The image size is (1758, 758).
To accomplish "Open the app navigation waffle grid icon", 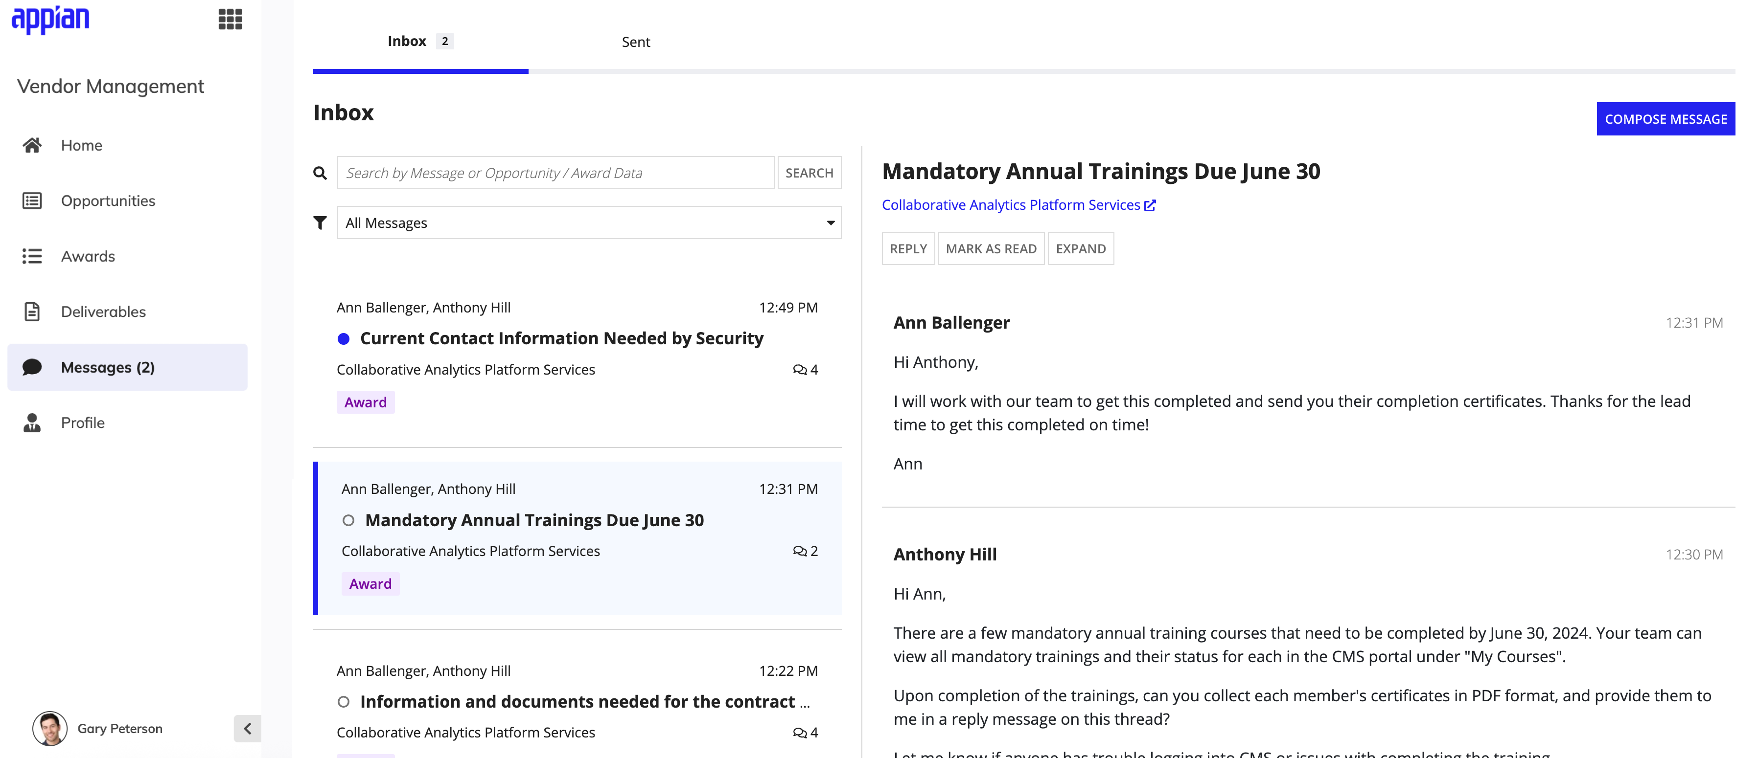I will pyautogui.click(x=231, y=20).
